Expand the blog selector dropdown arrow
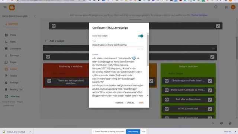The width and height of the screenshot is (238, 134). click(35, 16)
